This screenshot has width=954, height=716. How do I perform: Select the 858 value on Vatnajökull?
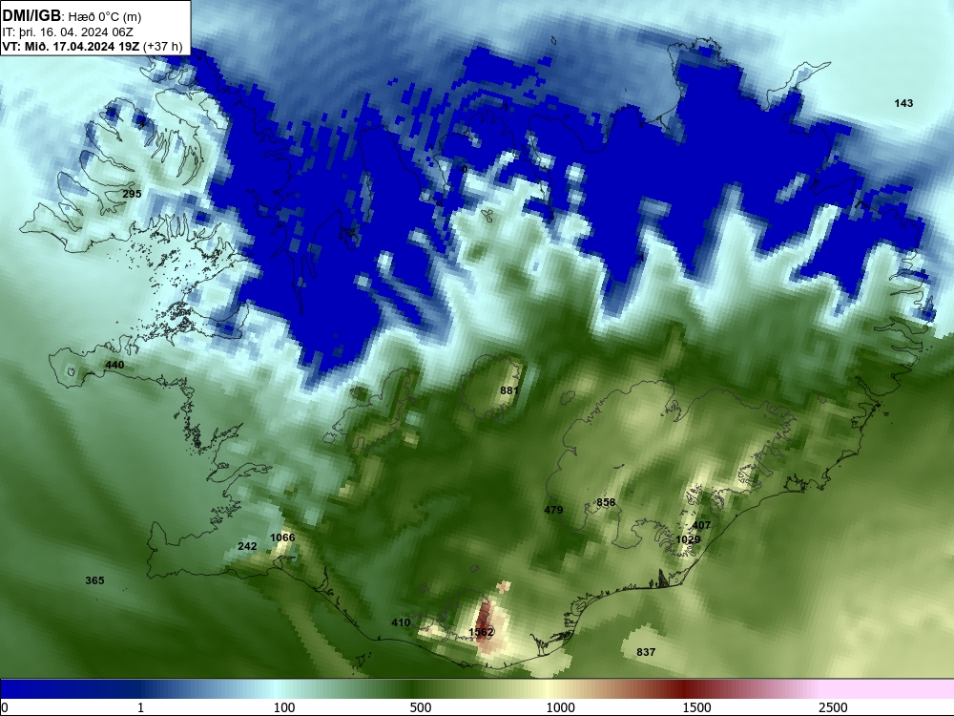[606, 502]
